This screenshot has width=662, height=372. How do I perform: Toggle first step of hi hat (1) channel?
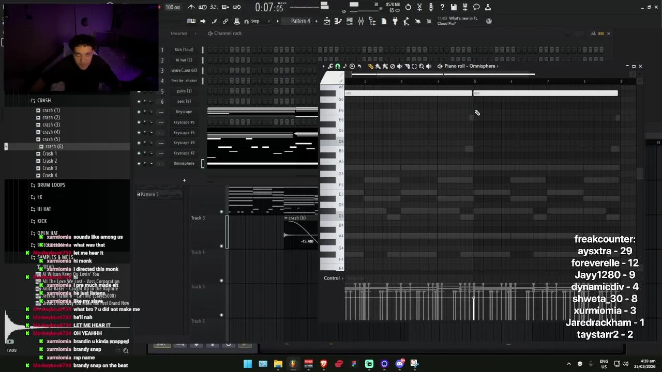coord(210,60)
